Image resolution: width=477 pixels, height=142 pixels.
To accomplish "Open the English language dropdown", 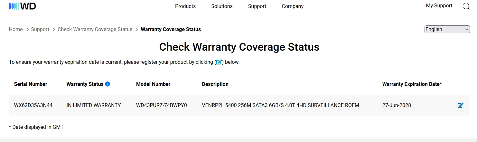I will point(447,29).
